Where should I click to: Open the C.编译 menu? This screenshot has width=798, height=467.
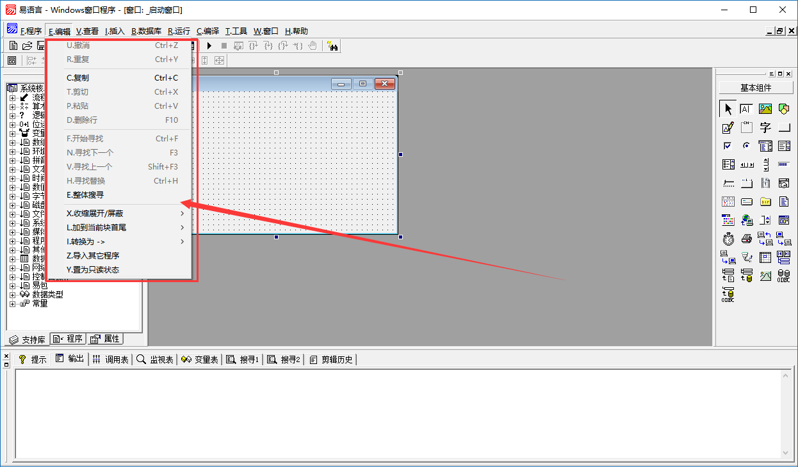tap(208, 31)
